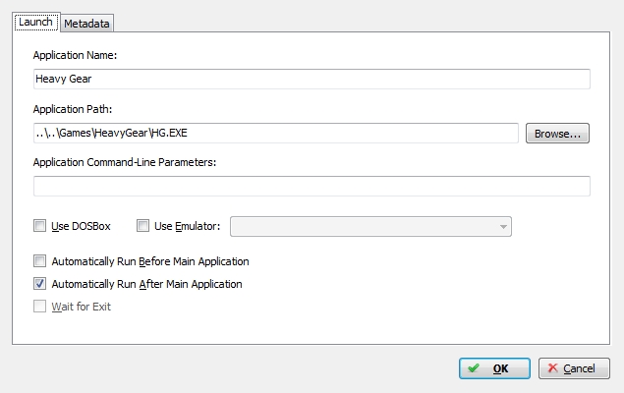Focus the Application Name field containing Heavy Gear
Viewport: 624px width, 393px height.
(312, 79)
